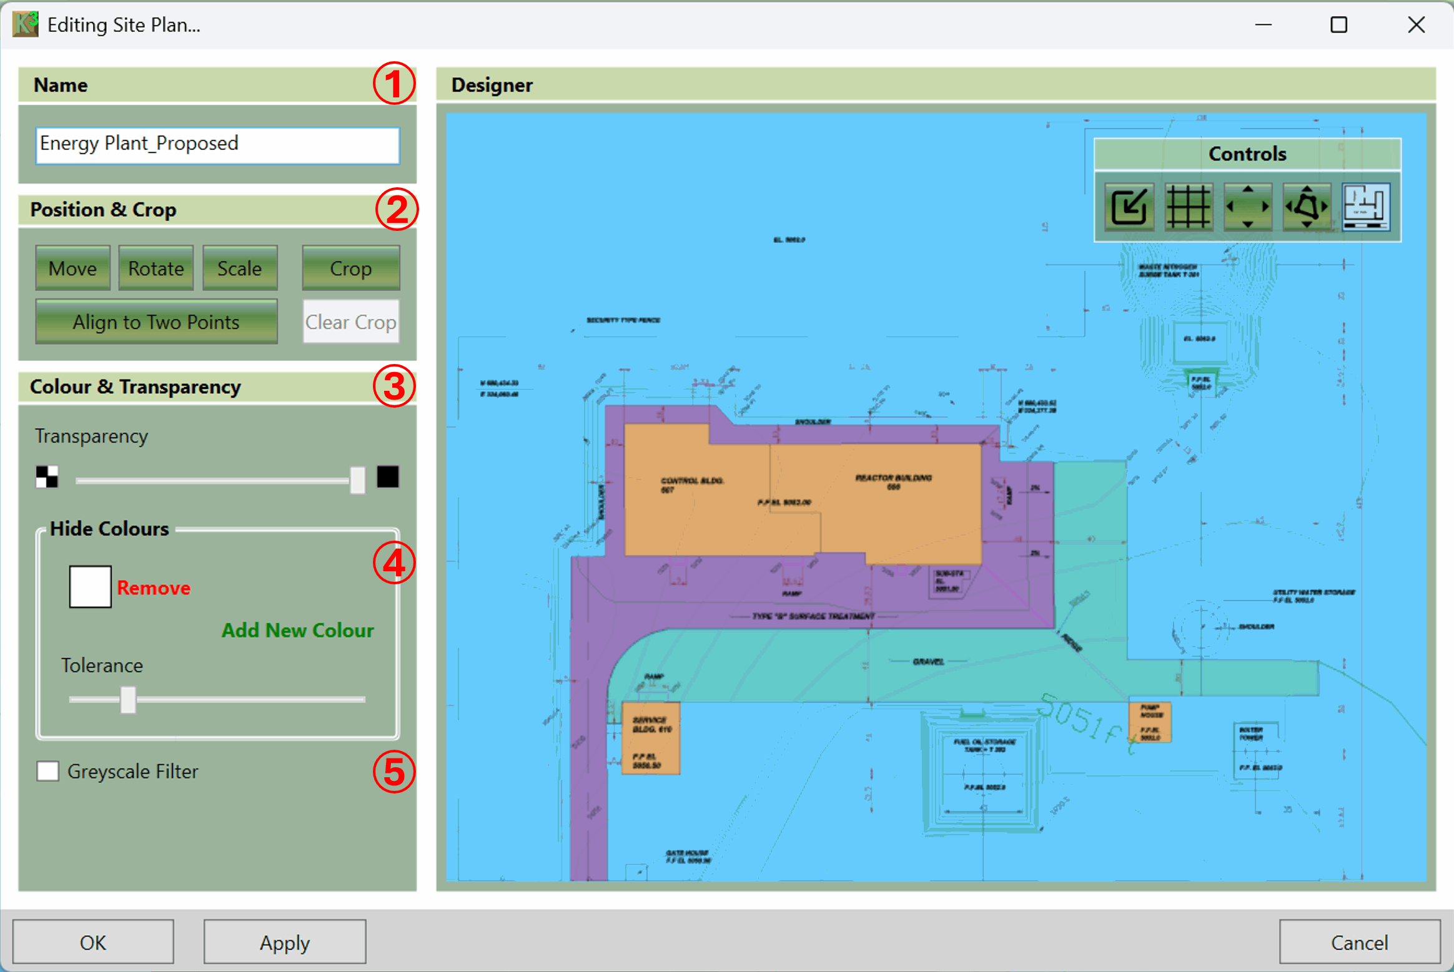Screen dimensions: 1454x972
Task: Click the black opaque square icon
Action: tap(388, 477)
